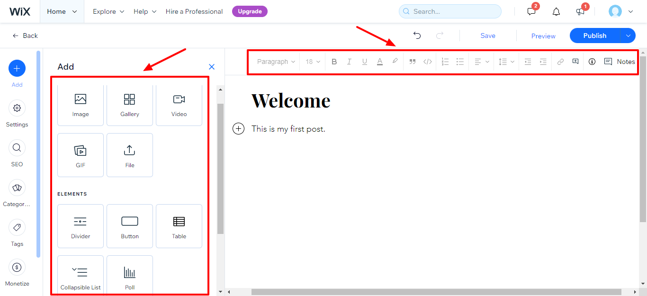Undo the last change
The height and width of the screenshot is (296, 647).
[417, 36]
